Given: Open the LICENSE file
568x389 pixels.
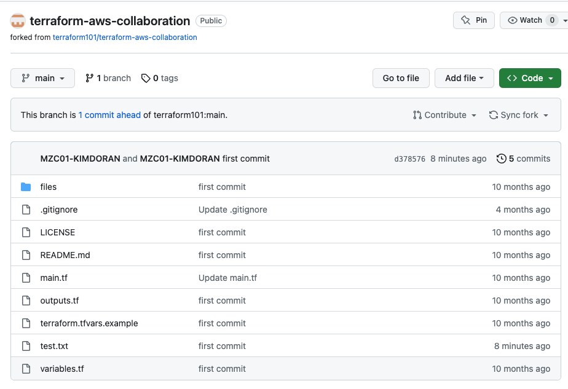Looking at the screenshot, I should (x=58, y=232).
